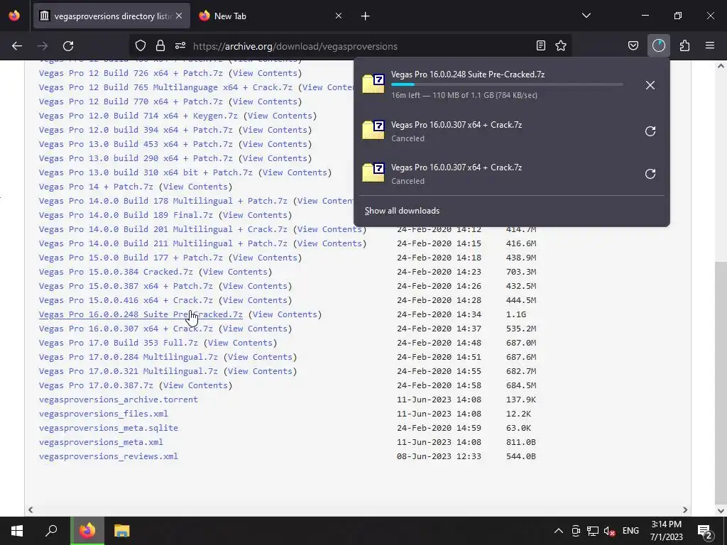This screenshot has width=727, height=545.
Task: Open vegasproversions_files.xml link
Action: [104, 414]
